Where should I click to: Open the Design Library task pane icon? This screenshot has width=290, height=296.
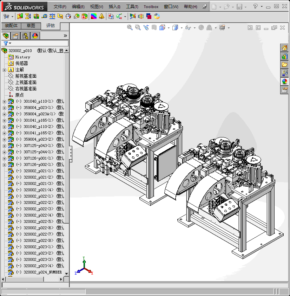point(284,56)
